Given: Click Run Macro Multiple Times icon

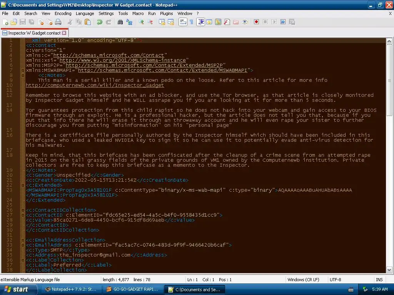Looking at the screenshot, I should [x=283, y=22].
